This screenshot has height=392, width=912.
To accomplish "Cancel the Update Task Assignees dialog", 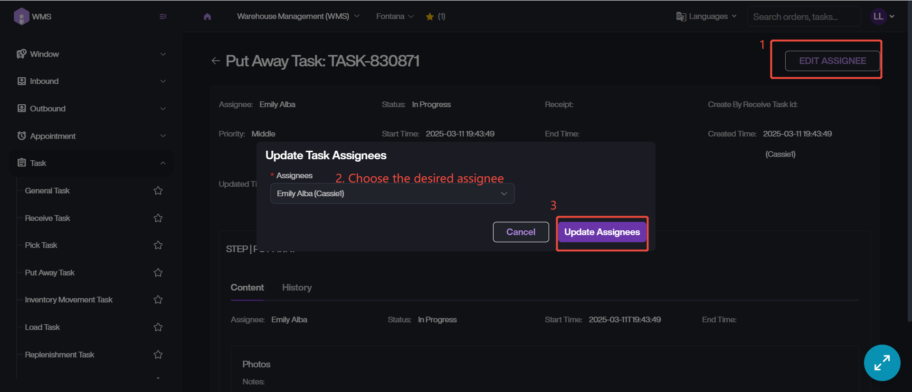I will tap(521, 232).
